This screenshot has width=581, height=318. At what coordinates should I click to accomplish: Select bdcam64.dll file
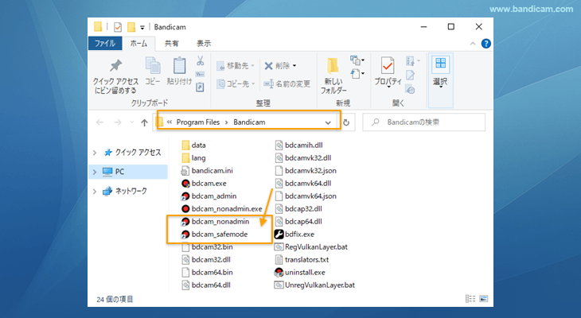point(206,285)
